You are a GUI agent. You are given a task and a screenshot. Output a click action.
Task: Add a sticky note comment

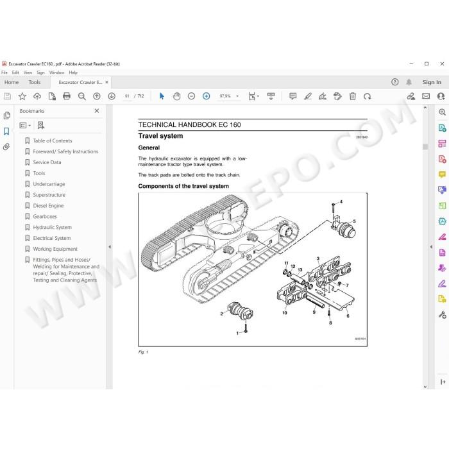pyautogui.click(x=292, y=96)
